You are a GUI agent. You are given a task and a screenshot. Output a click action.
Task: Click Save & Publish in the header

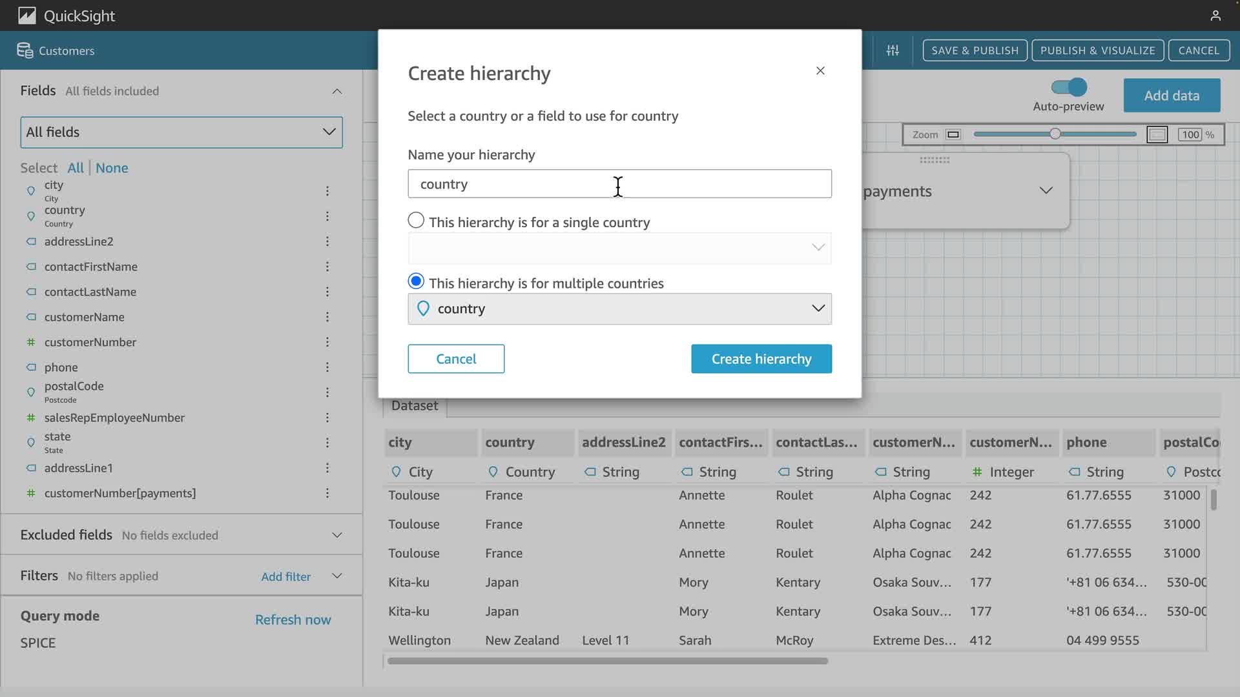click(x=974, y=50)
